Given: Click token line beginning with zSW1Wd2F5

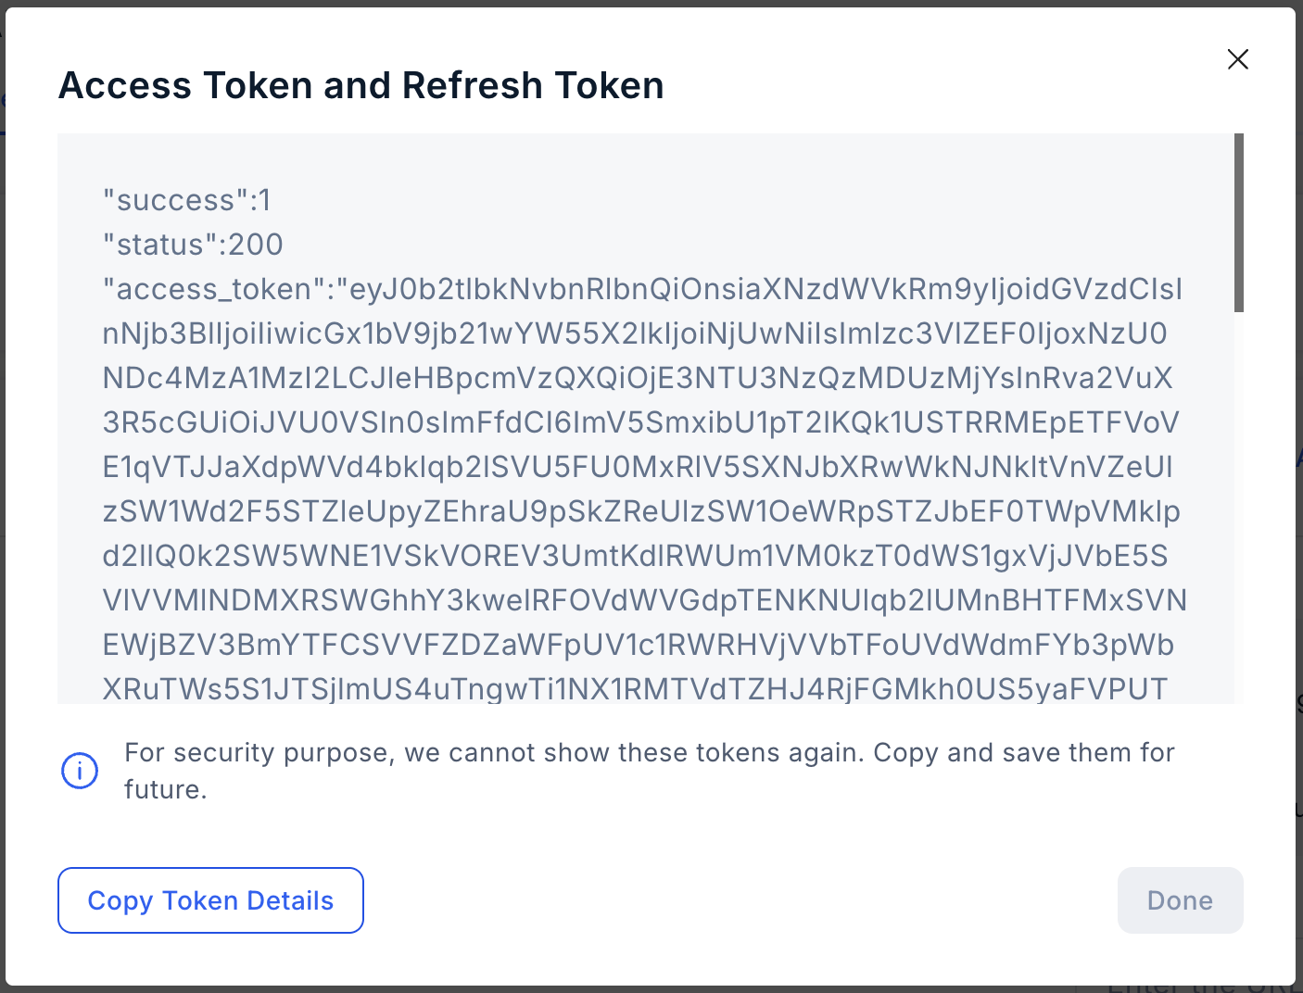Looking at the screenshot, I should (x=641, y=511).
